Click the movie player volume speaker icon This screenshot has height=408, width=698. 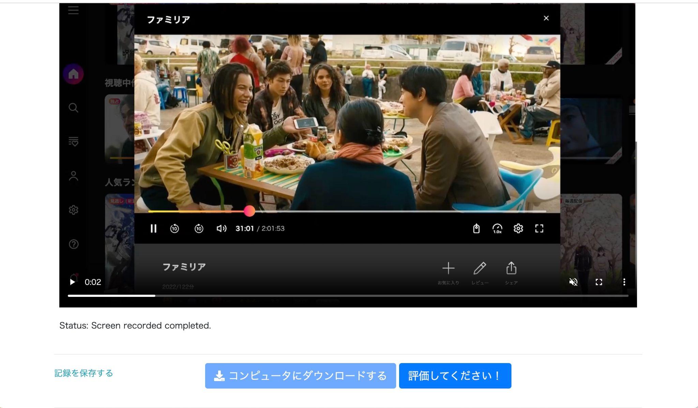pos(222,228)
